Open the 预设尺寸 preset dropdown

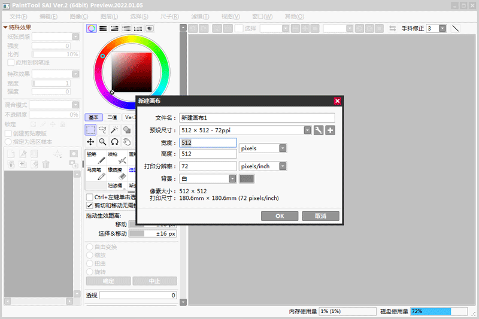[x=308, y=130]
